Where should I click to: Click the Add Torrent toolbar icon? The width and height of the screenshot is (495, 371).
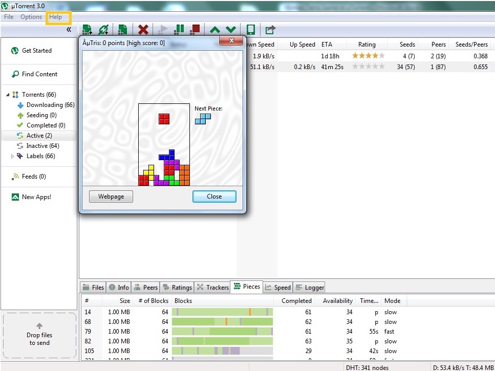(87, 30)
